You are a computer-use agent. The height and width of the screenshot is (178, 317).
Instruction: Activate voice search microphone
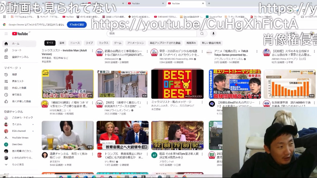tap(213, 34)
